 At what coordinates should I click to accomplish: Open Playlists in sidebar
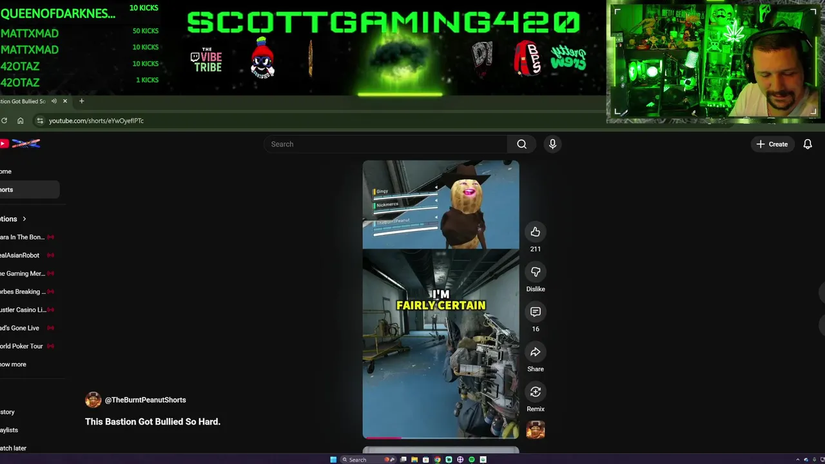click(x=9, y=430)
